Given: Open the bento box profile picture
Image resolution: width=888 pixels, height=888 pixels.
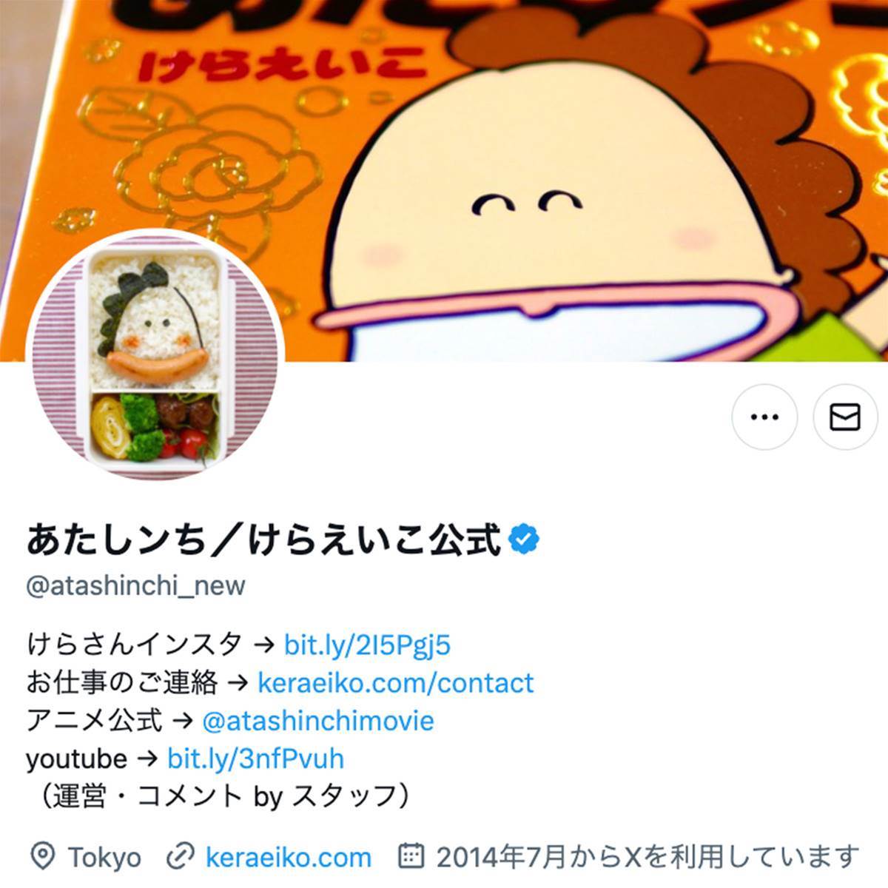Looking at the screenshot, I should 155,354.
